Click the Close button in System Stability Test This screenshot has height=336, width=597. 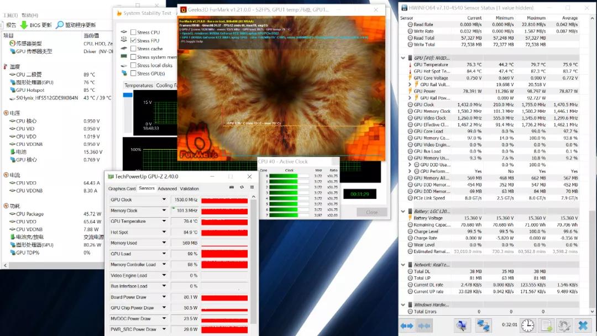pyautogui.click(x=371, y=212)
